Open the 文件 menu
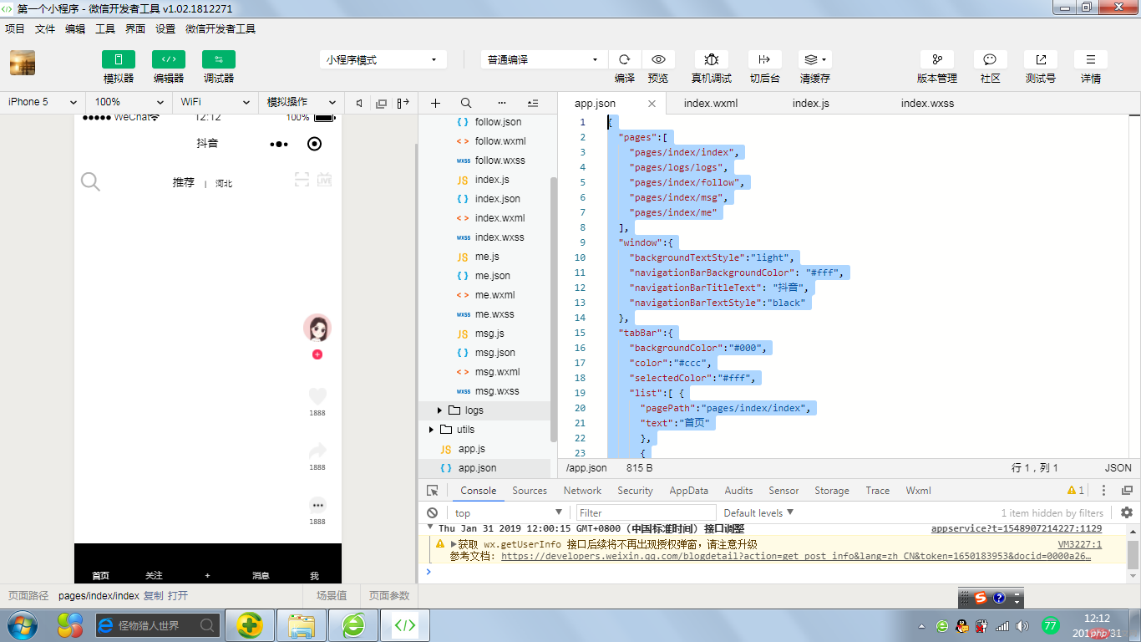 click(45, 28)
